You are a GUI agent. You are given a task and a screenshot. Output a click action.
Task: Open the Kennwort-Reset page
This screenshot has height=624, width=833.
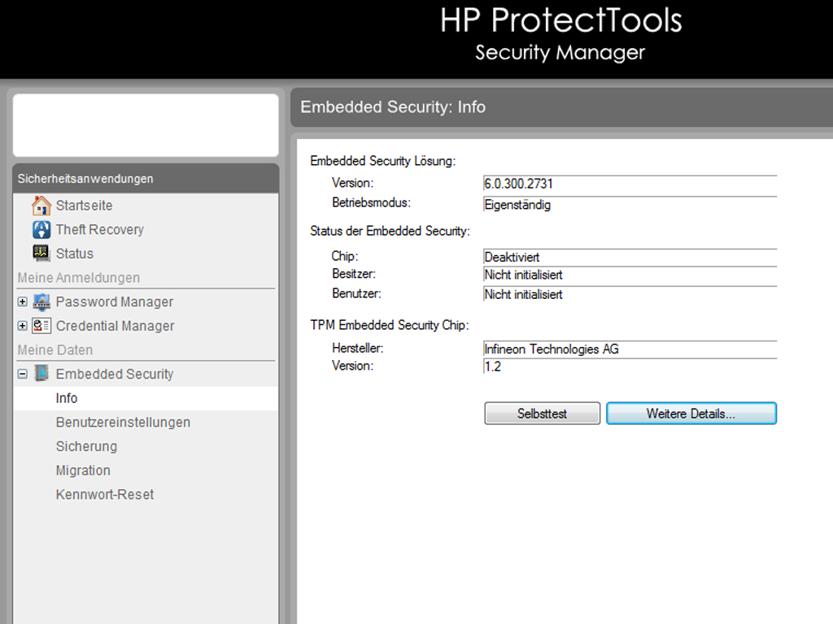[x=105, y=494]
